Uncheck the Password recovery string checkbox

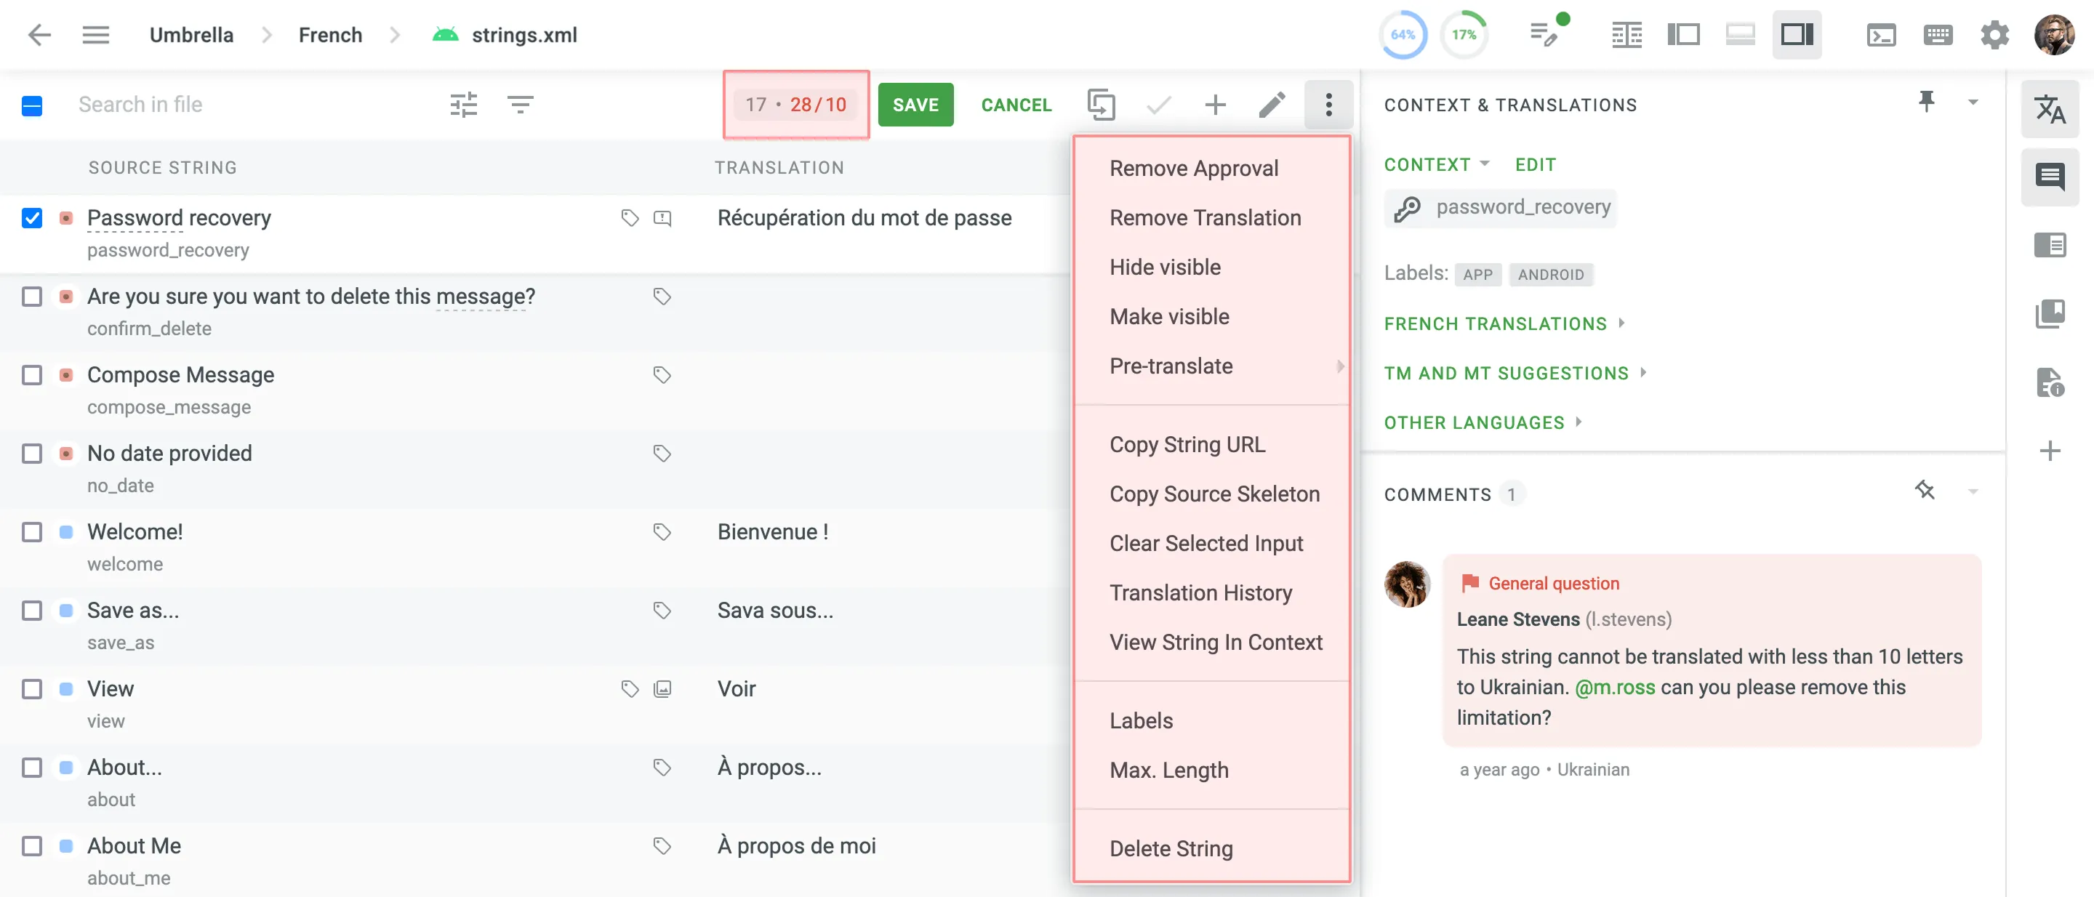click(x=32, y=218)
